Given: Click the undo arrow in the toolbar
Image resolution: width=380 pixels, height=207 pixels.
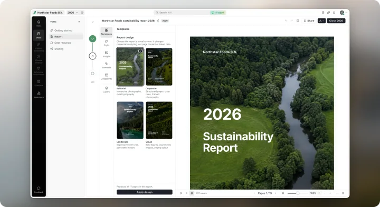Looking at the screenshot, I should click(286, 20).
